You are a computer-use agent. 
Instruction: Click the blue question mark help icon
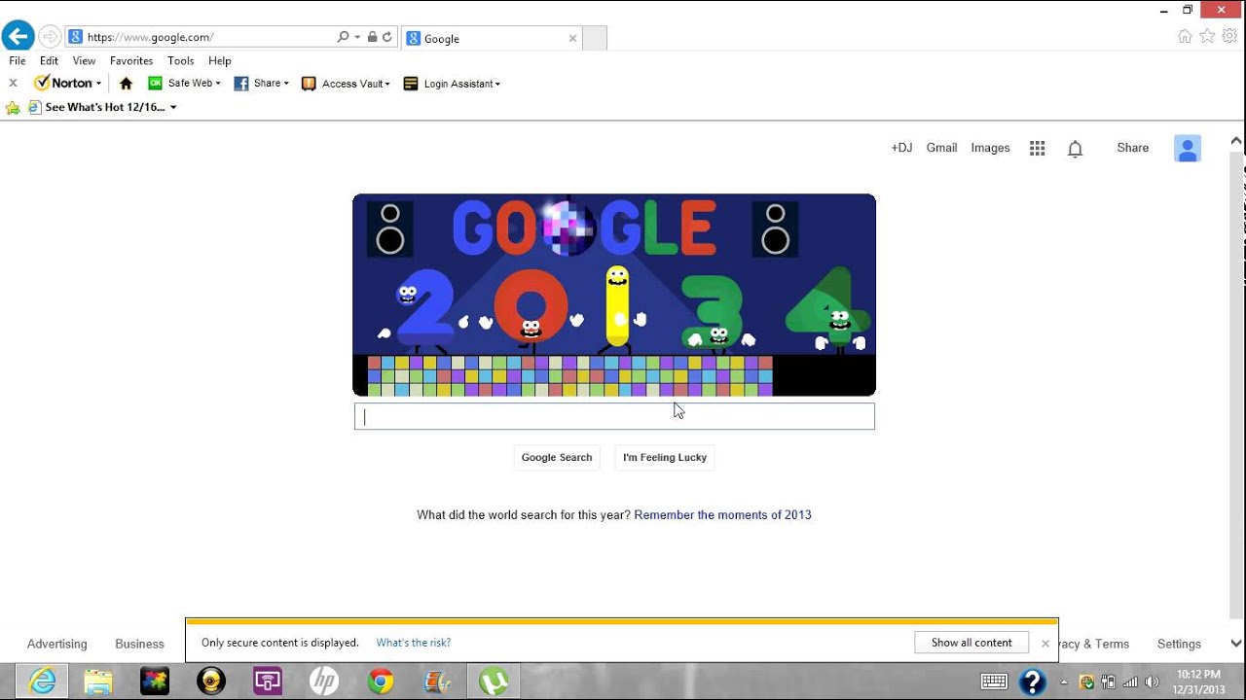point(1032,682)
